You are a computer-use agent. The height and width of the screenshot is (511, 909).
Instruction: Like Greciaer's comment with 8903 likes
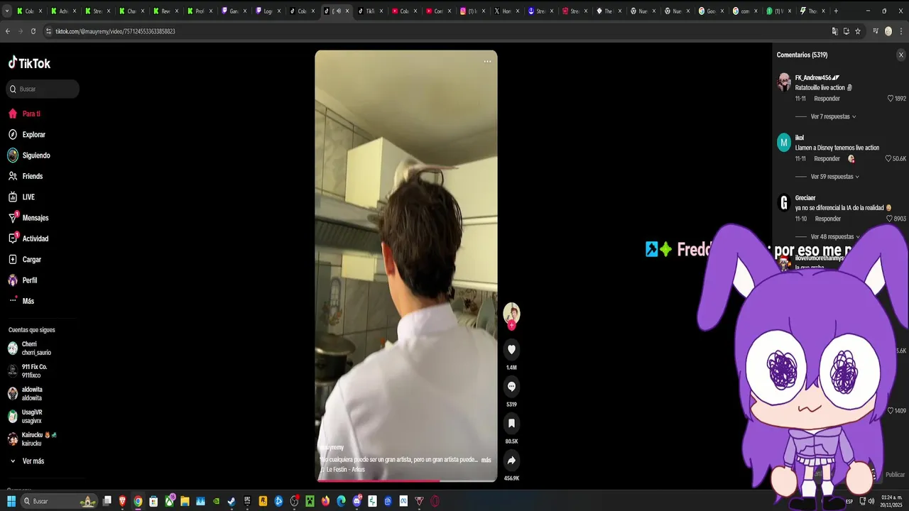pos(891,219)
